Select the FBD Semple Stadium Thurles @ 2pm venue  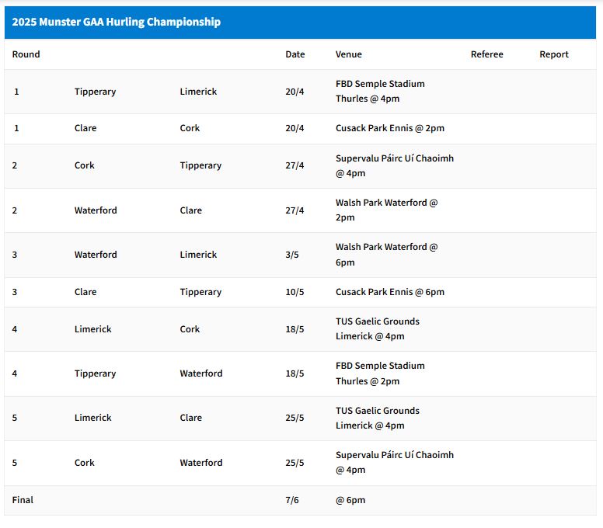click(x=380, y=373)
